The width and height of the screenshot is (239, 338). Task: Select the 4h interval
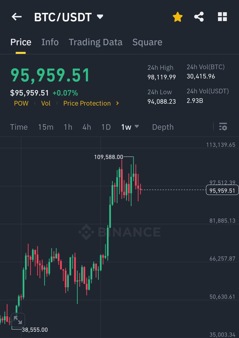click(87, 127)
